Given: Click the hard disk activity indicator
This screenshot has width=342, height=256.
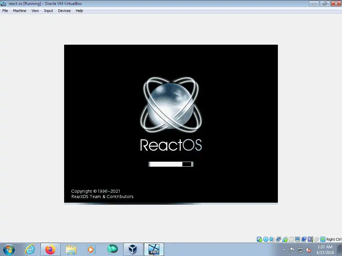Looking at the screenshot, I should (259, 239).
